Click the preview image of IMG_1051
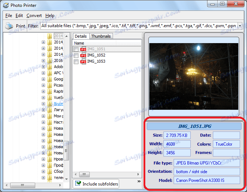This screenshot has height=192, width=247. [194, 76]
